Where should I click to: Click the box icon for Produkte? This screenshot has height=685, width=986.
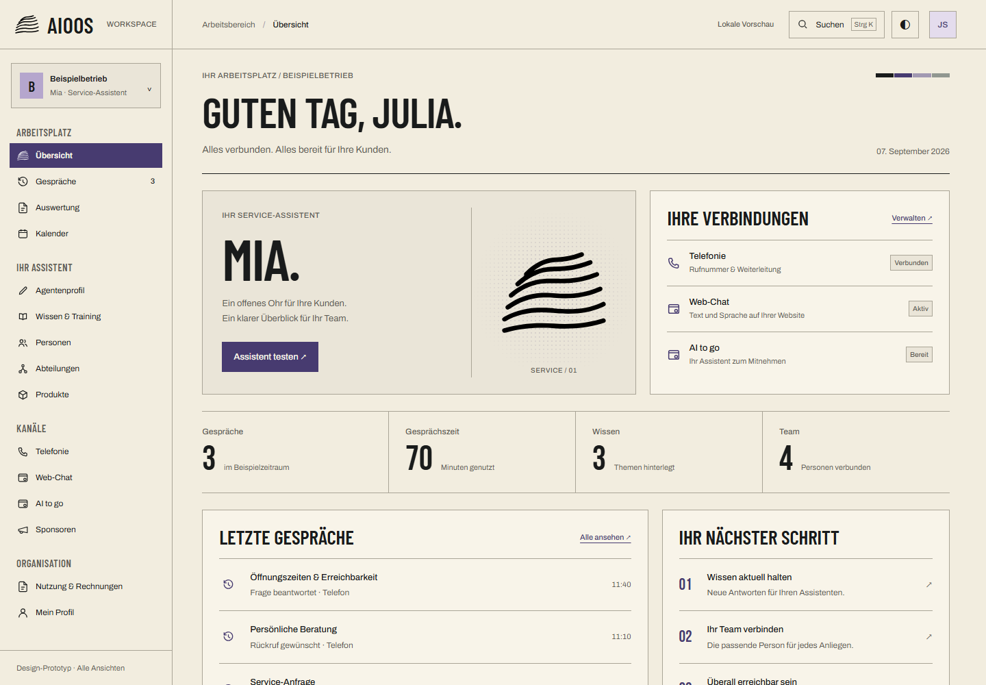pyautogui.click(x=23, y=395)
